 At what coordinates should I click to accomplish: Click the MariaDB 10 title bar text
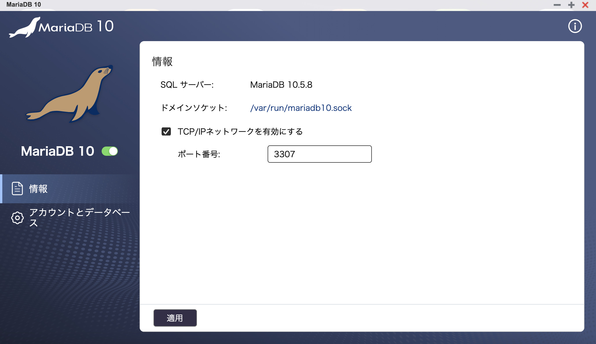pos(24,5)
